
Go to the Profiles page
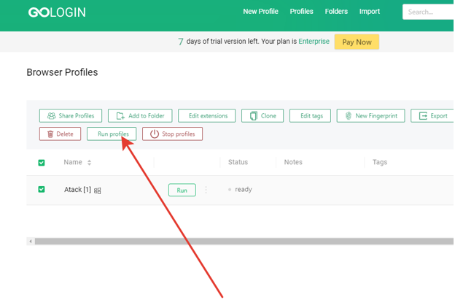tap(301, 12)
